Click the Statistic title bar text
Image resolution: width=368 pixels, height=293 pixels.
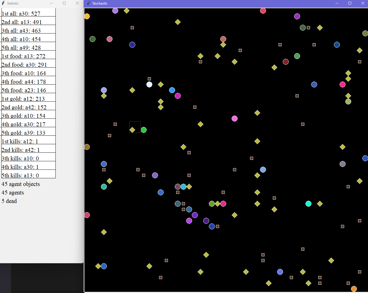[x=13, y=3]
